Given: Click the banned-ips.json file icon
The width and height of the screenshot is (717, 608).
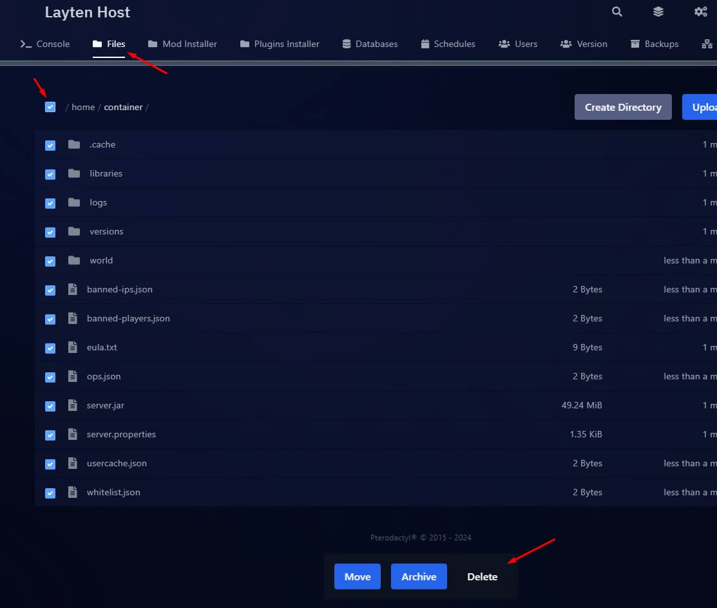Looking at the screenshot, I should point(73,289).
